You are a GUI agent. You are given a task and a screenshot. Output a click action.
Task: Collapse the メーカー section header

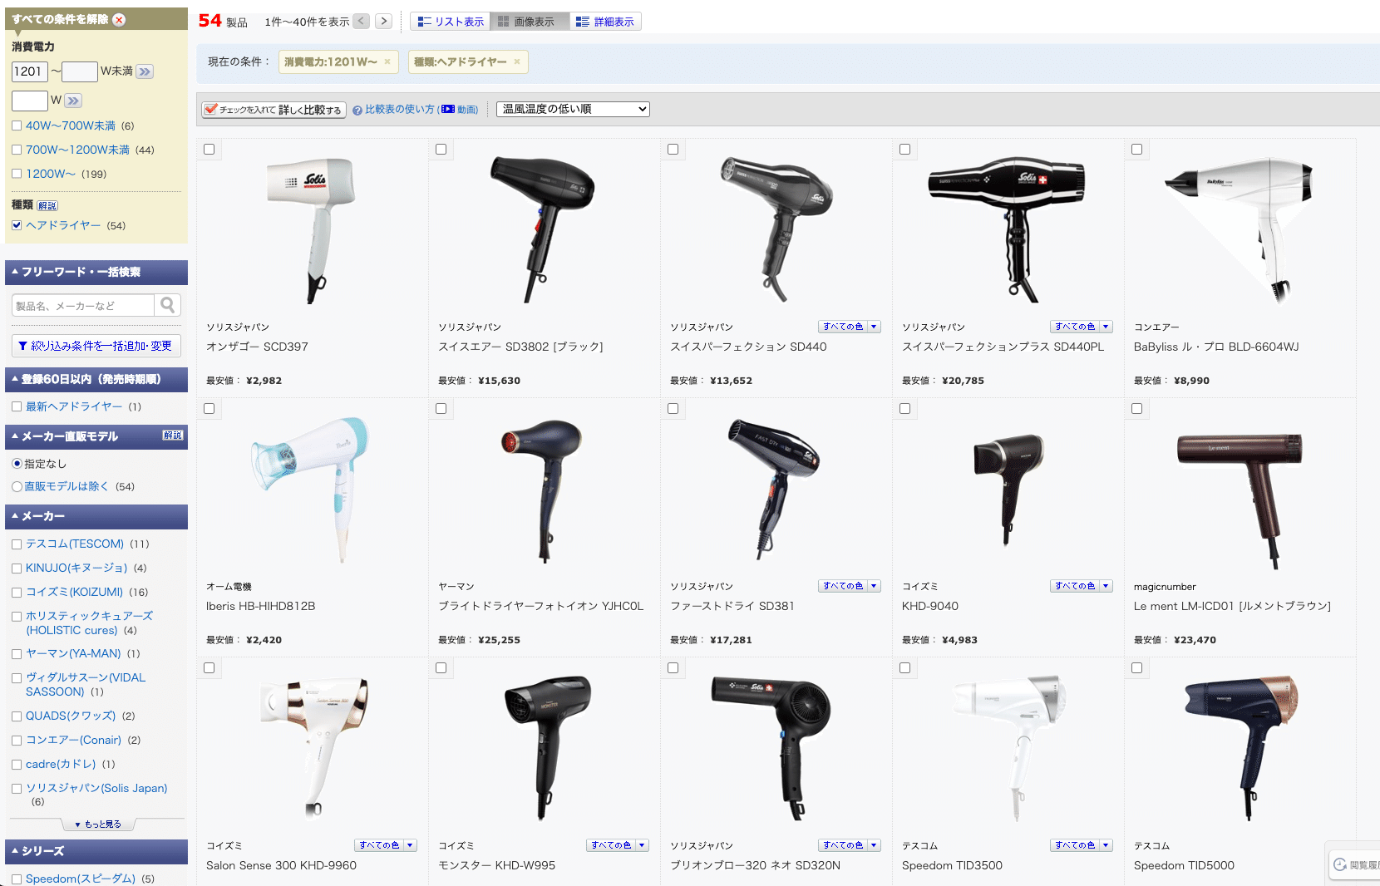tap(96, 517)
